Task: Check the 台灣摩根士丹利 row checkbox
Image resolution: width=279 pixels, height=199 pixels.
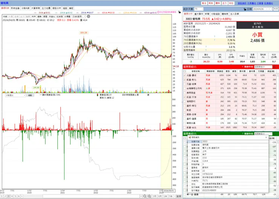Action: click(184, 89)
